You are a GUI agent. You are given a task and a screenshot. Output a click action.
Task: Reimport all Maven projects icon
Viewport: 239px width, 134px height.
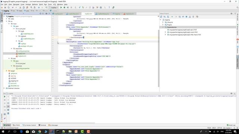pos(161,17)
